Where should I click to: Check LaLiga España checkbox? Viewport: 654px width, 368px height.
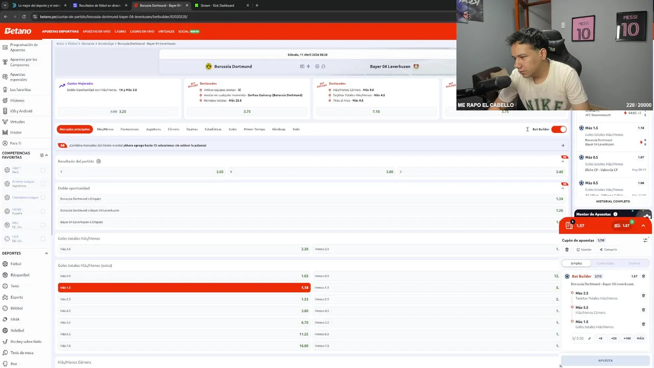(43, 211)
